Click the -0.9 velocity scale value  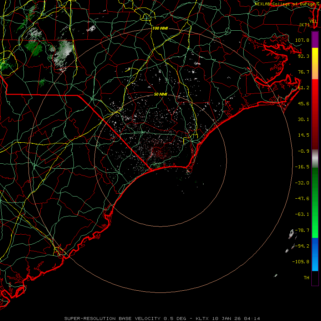coord(304,151)
